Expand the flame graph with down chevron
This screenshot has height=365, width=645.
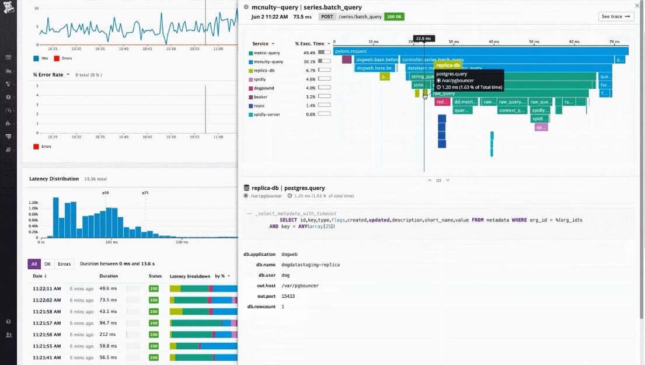pyautogui.click(x=448, y=180)
